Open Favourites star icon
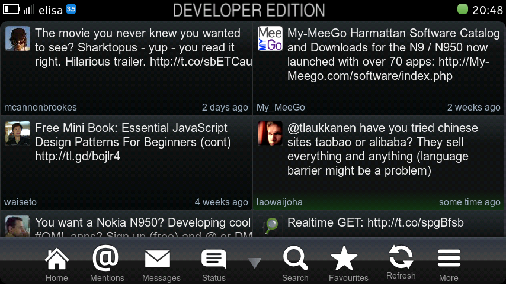The width and height of the screenshot is (506, 284). coord(344,258)
